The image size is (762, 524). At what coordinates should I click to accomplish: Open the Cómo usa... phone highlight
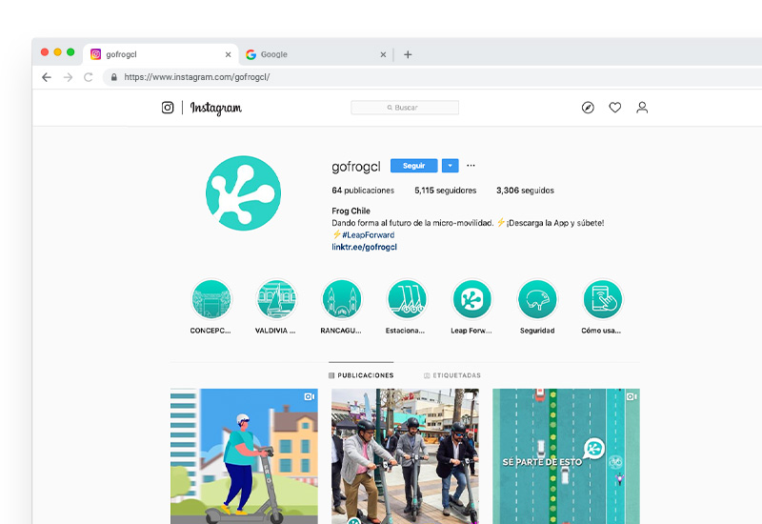(602, 299)
